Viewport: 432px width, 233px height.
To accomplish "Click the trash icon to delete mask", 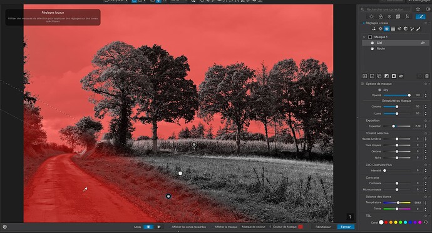I will tap(427, 76).
